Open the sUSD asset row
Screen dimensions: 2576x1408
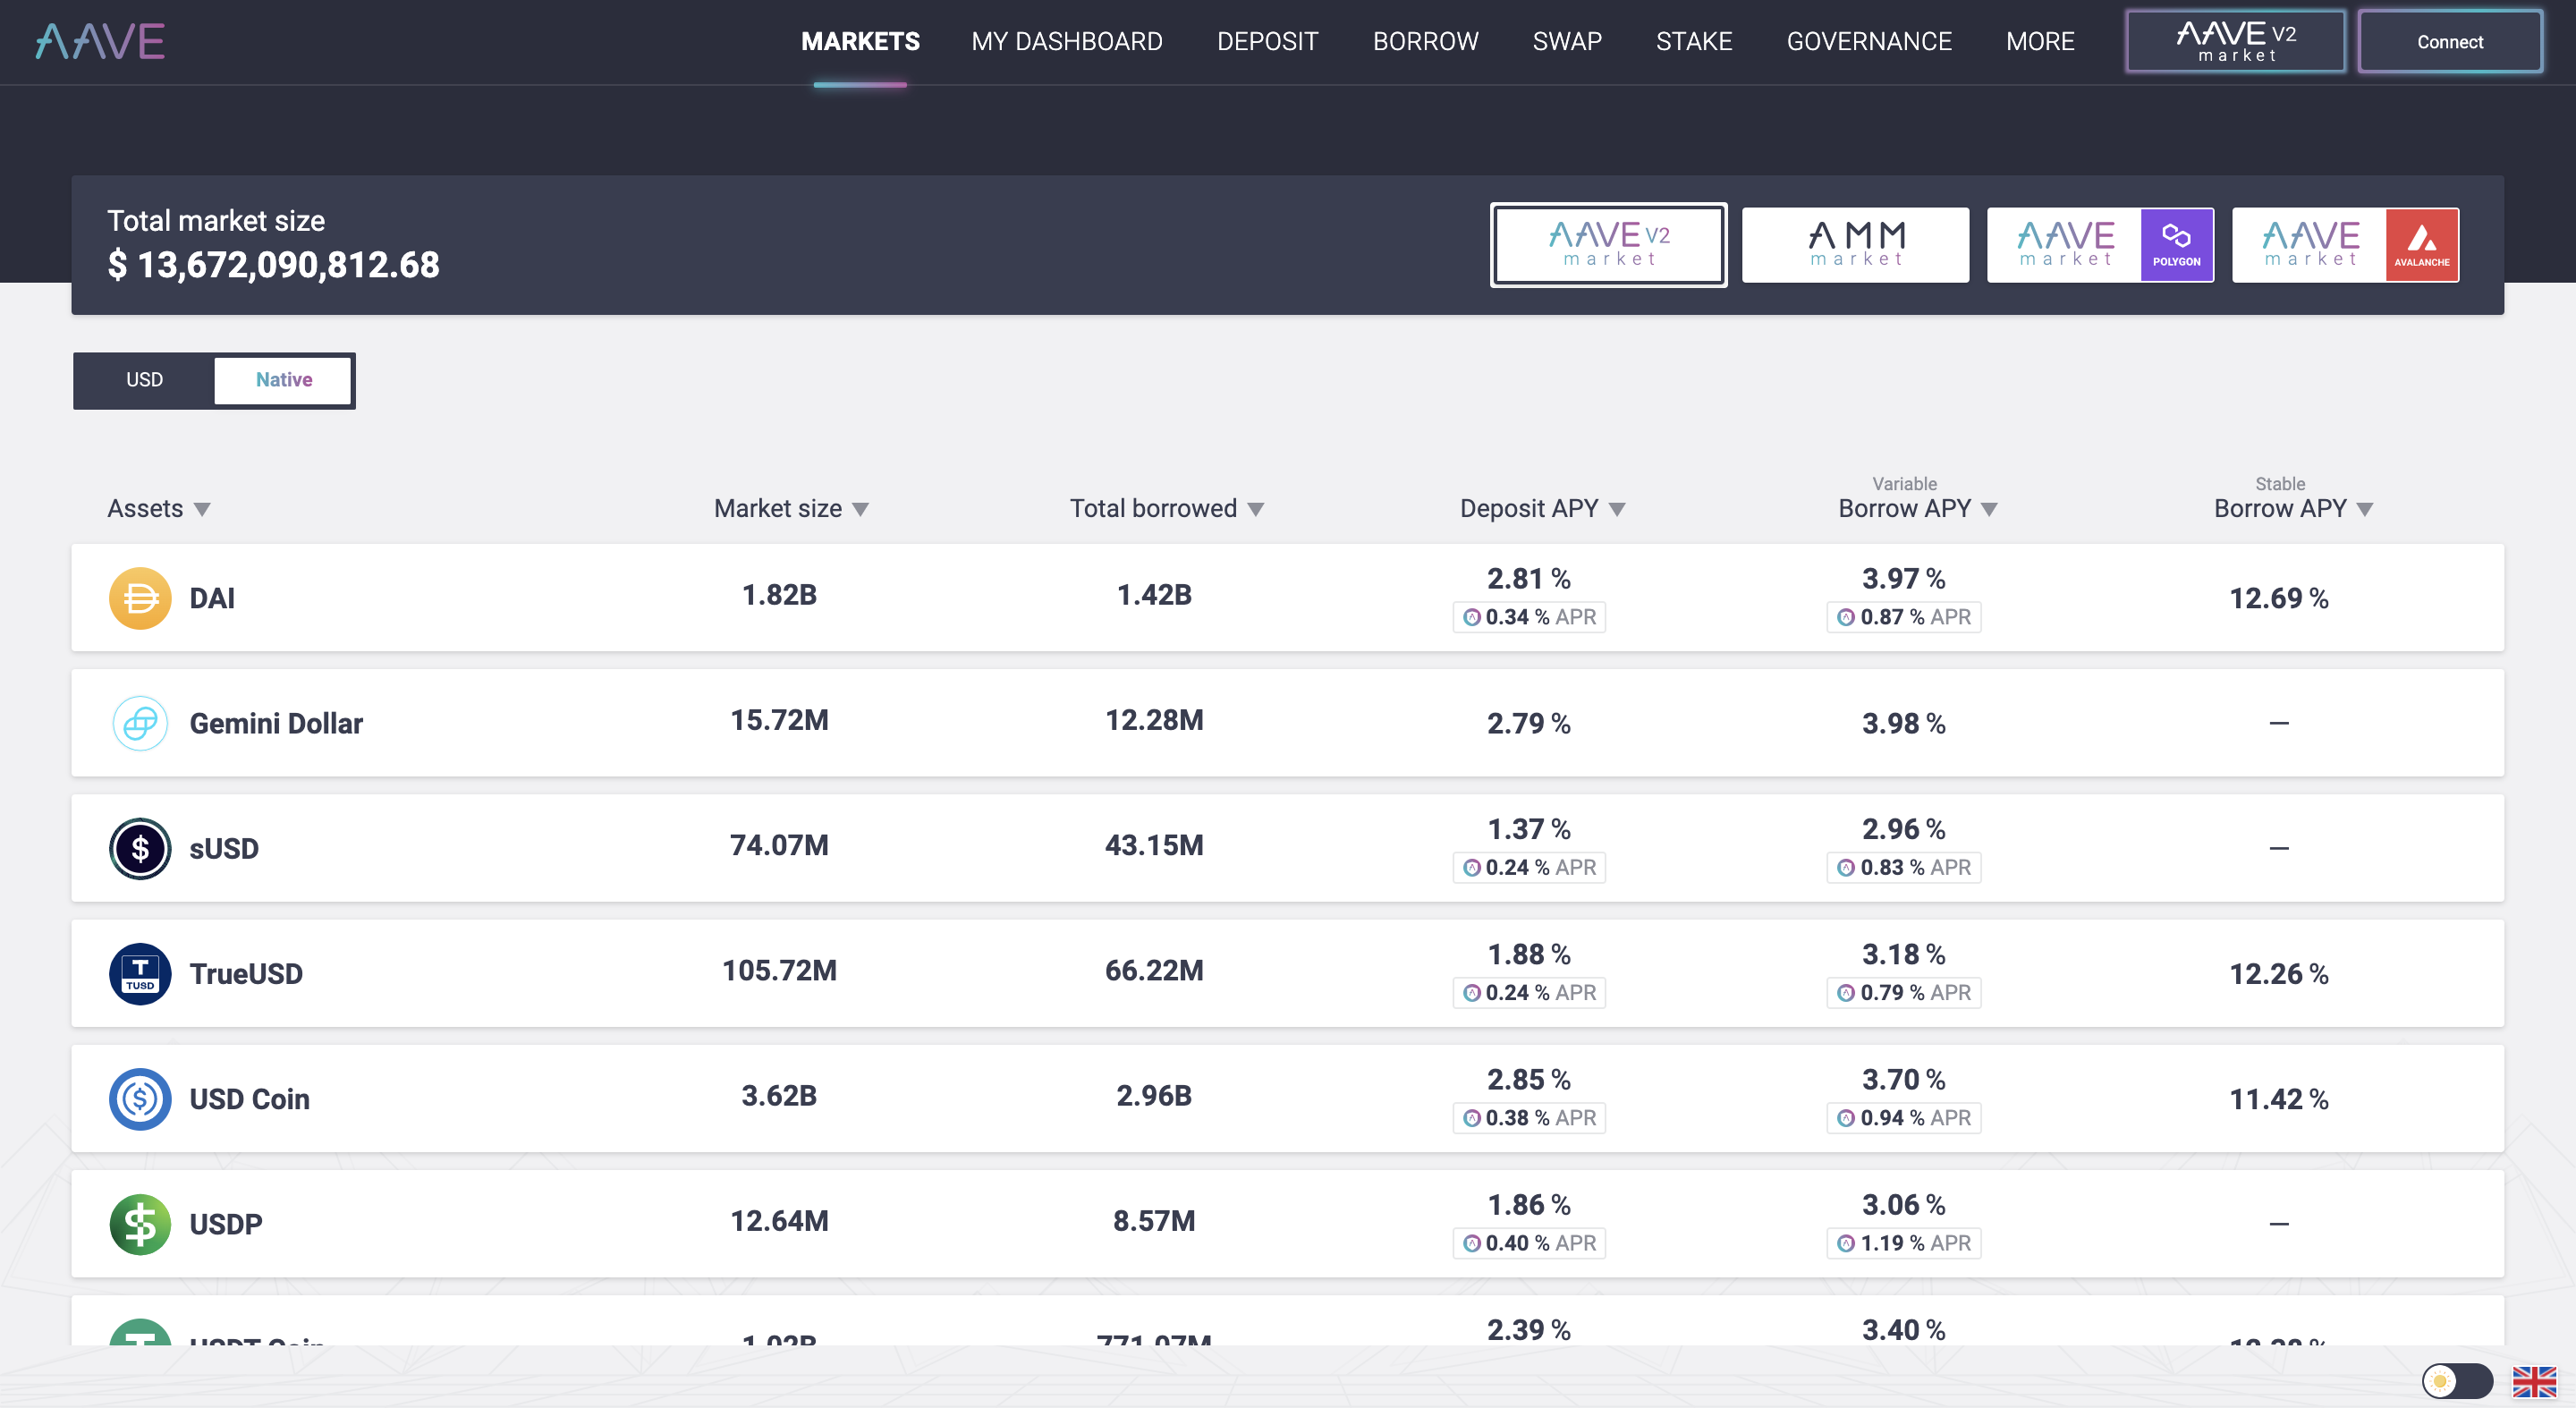(x=1288, y=848)
